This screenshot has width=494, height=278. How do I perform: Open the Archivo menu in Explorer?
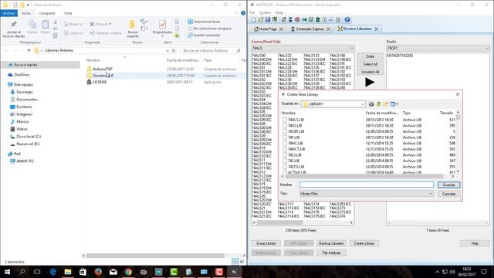pos(8,13)
